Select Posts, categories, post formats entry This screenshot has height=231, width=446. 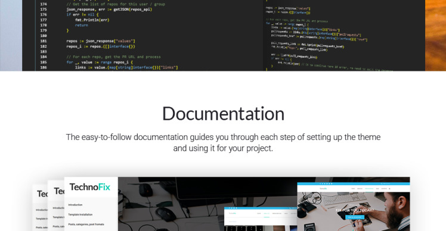pyautogui.click(x=86, y=224)
